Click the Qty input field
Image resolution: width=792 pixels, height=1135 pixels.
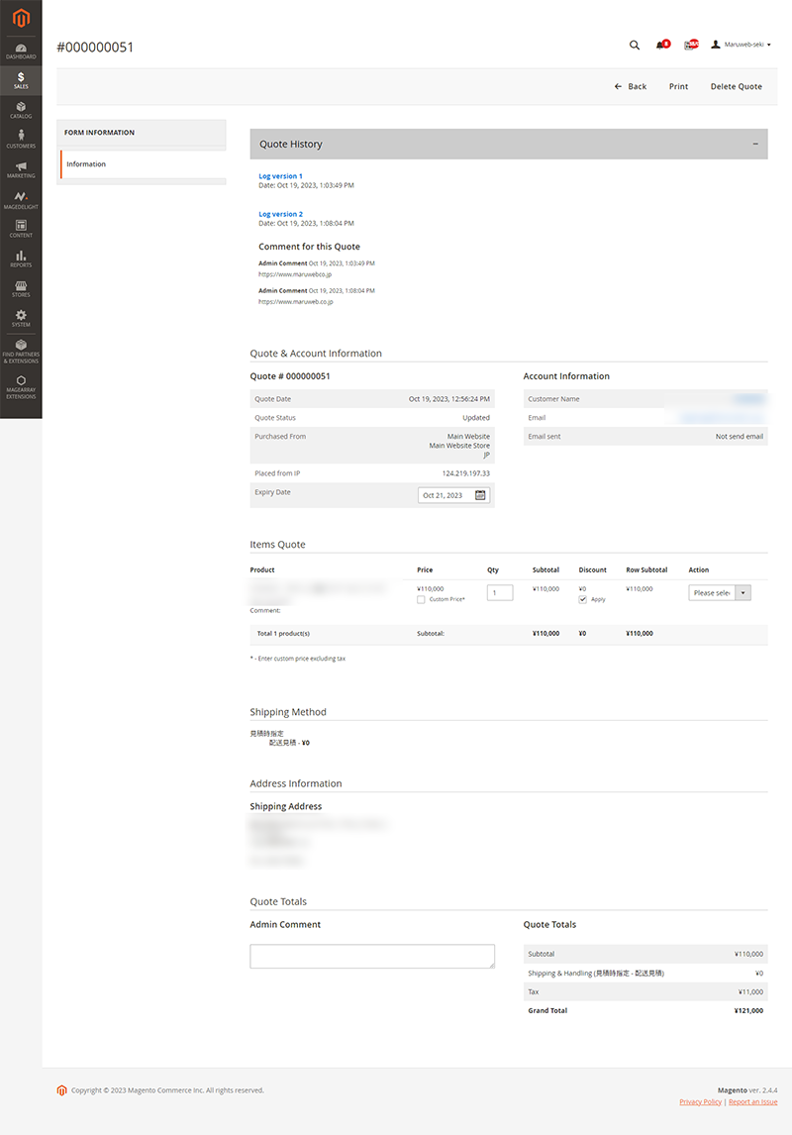500,593
